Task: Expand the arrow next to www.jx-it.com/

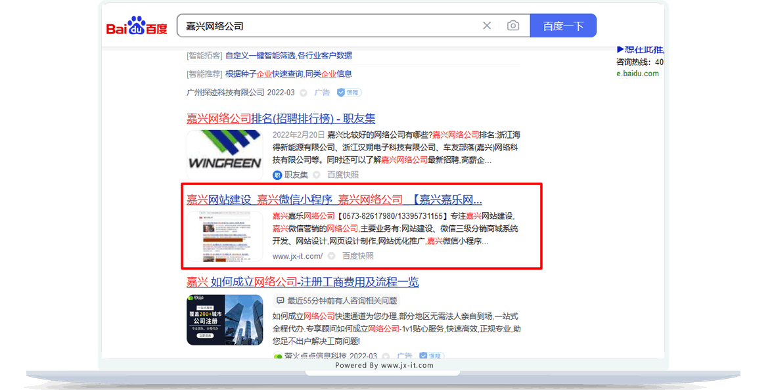Action: pos(332,256)
